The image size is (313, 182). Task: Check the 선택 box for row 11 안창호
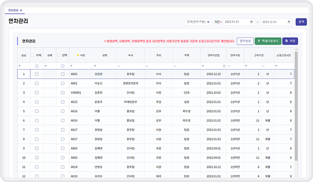click(x=63, y=167)
